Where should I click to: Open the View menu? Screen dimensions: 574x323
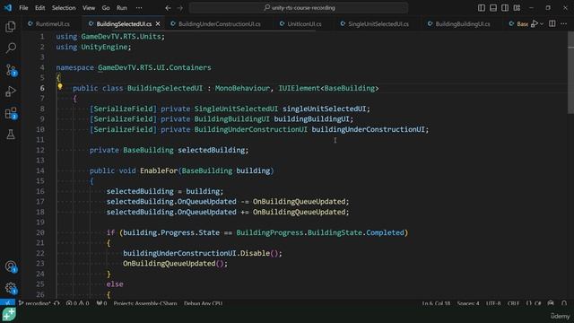89,8
